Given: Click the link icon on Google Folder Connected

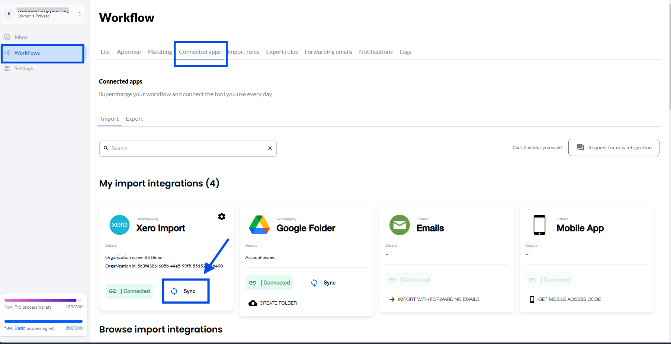Looking at the screenshot, I should 253,283.
